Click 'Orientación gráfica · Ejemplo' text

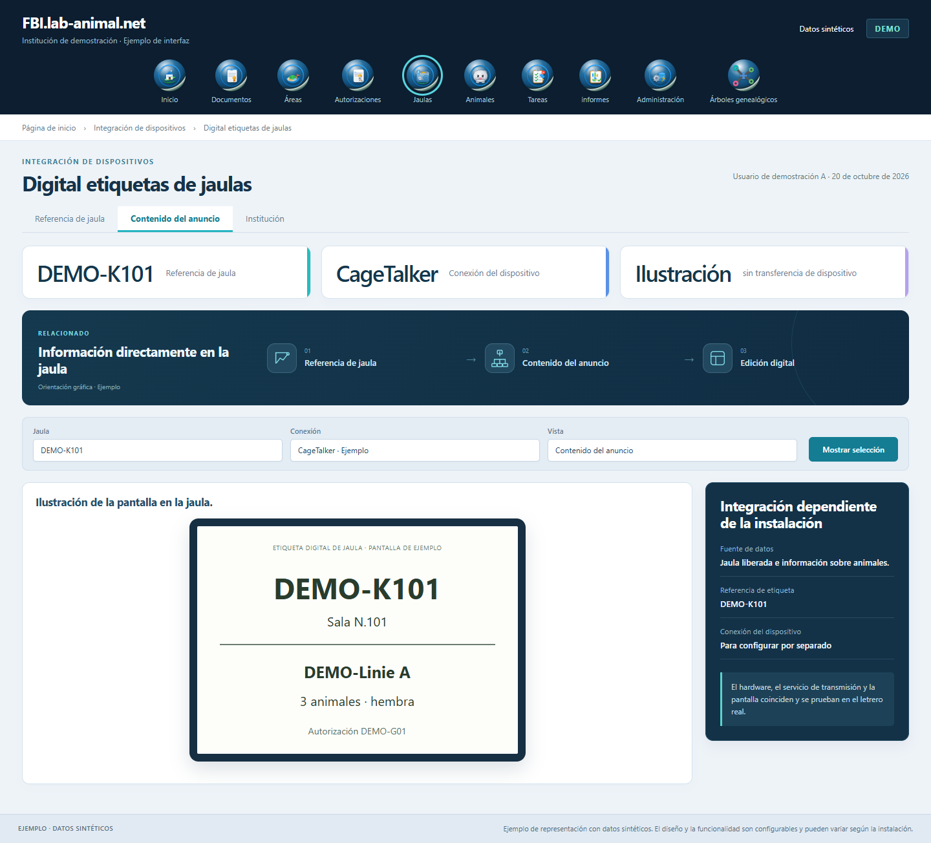[79, 387]
